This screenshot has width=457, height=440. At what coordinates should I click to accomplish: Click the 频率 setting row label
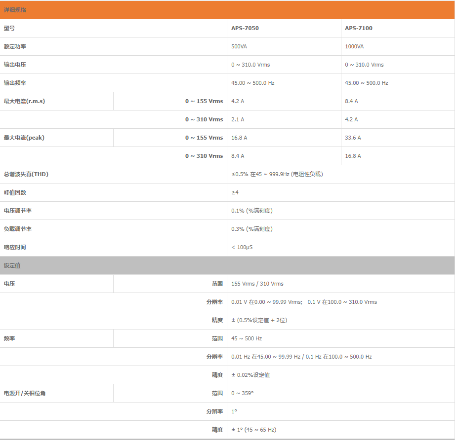9,338
